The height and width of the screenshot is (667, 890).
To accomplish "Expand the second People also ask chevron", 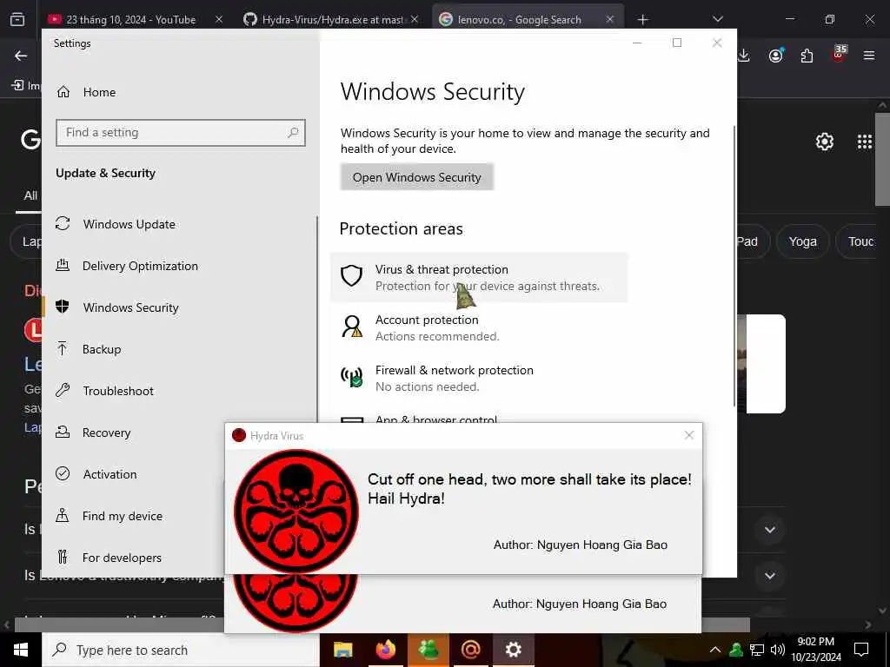I will pyautogui.click(x=770, y=576).
